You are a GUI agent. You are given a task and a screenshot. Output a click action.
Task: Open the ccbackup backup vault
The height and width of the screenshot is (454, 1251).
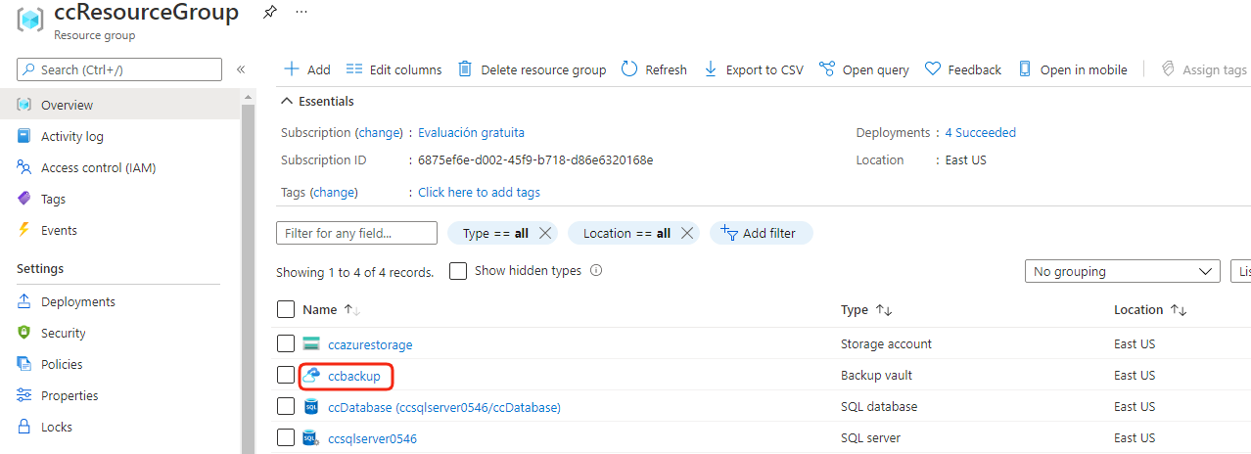click(x=354, y=376)
